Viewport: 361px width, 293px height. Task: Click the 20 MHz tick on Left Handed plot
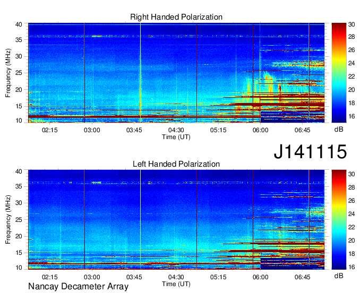click(x=19, y=236)
